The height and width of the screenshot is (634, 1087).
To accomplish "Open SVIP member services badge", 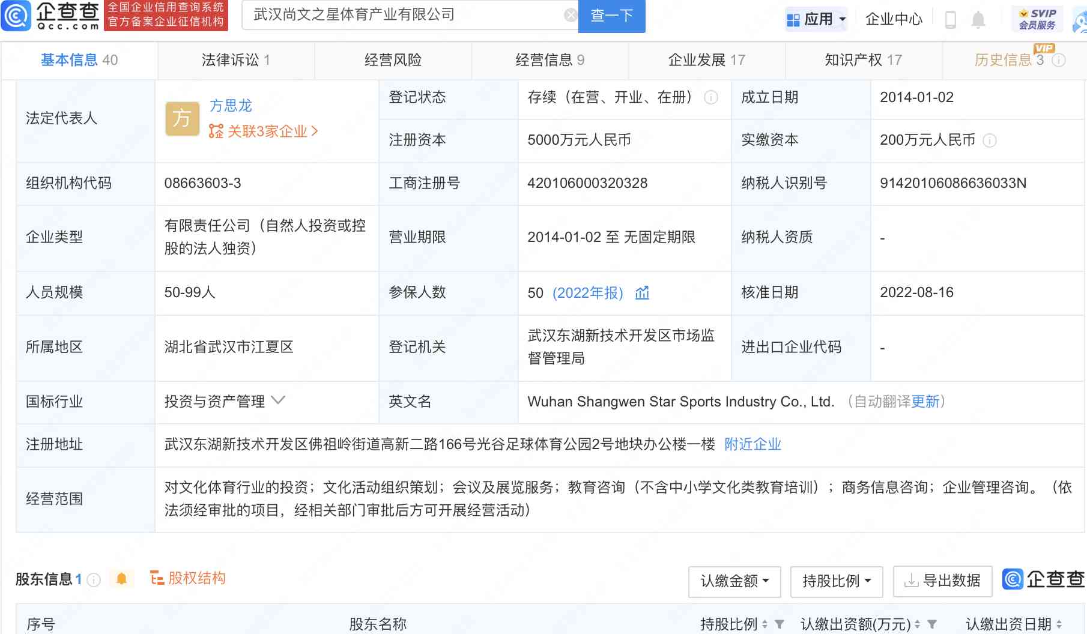I will pyautogui.click(x=1037, y=19).
